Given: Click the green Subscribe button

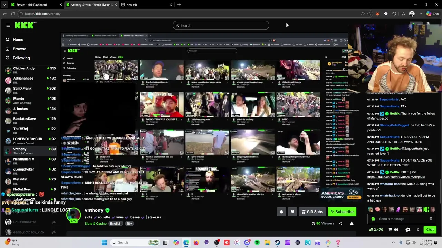Looking at the screenshot, I should pos(342,212).
